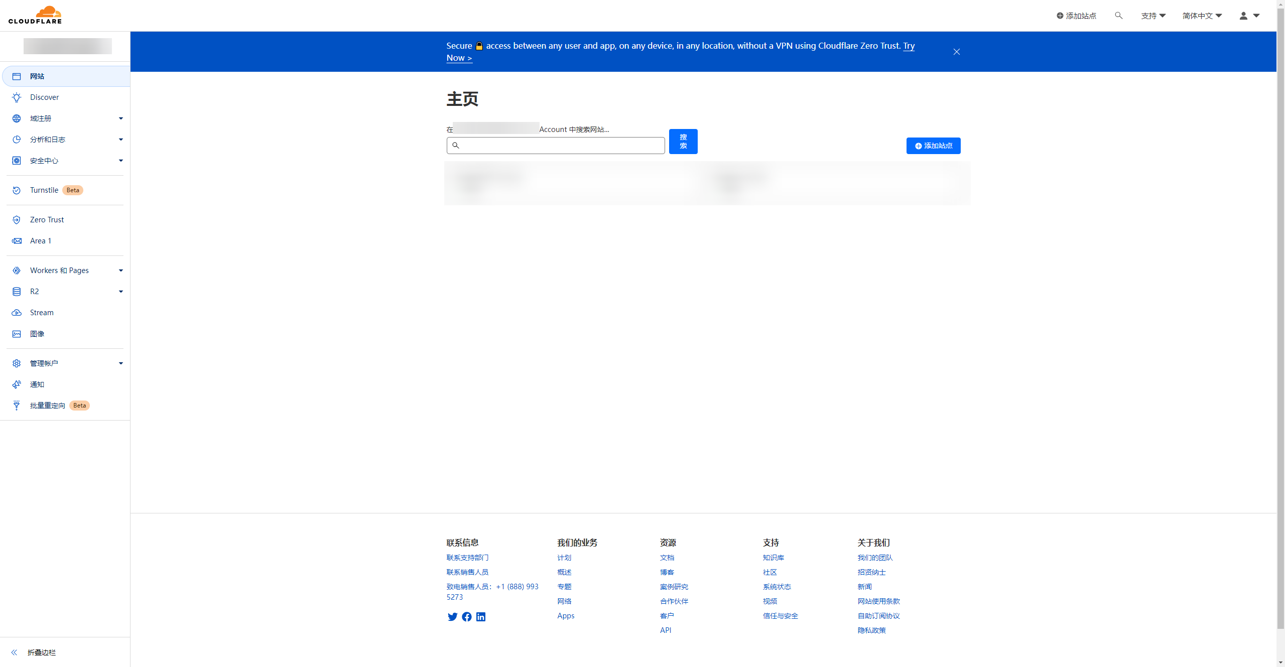The width and height of the screenshot is (1285, 667).
Task: Click the Cloudflare logo
Action: (x=35, y=15)
